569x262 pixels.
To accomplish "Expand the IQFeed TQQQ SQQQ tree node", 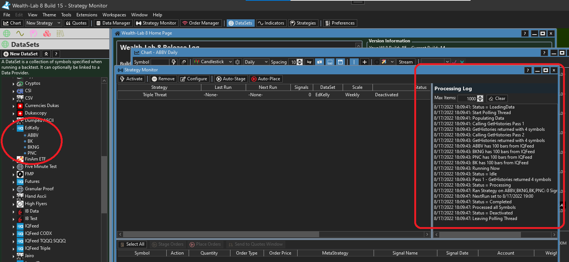I will (14, 241).
